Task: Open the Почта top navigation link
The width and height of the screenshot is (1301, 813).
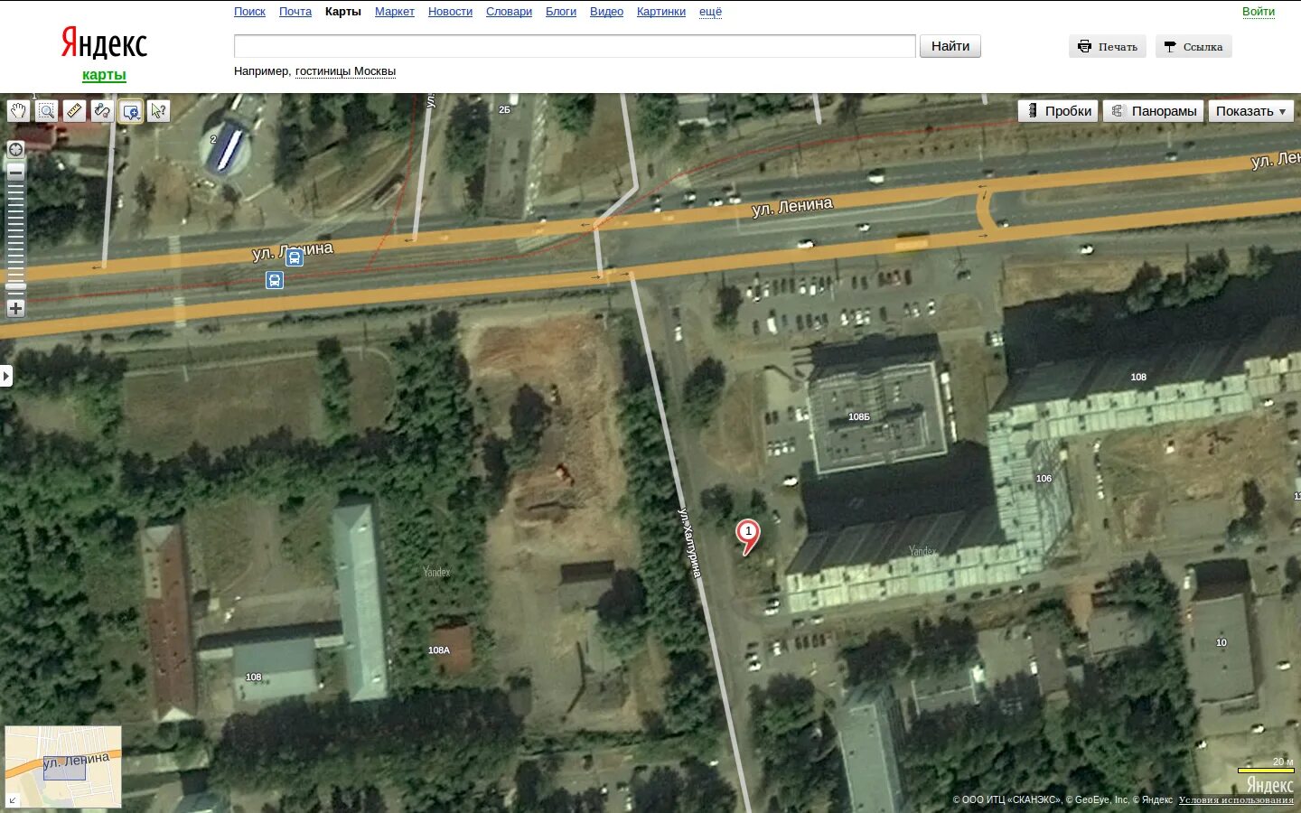Action: pyautogui.click(x=295, y=12)
